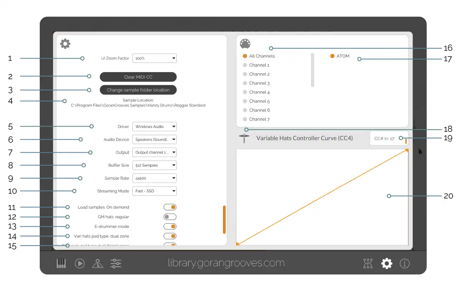Open the UI Zoom Factor dropdown

pos(154,58)
